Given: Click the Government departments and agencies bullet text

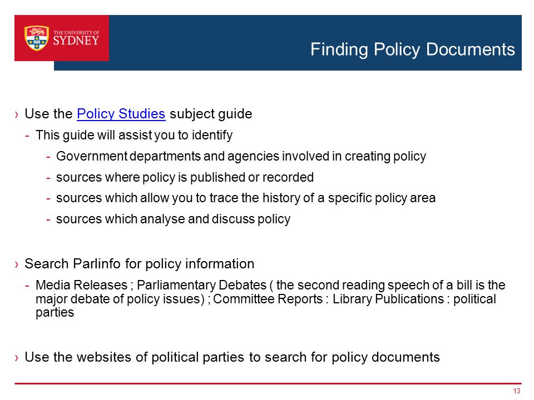Looking at the screenshot, I should point(241,156).
